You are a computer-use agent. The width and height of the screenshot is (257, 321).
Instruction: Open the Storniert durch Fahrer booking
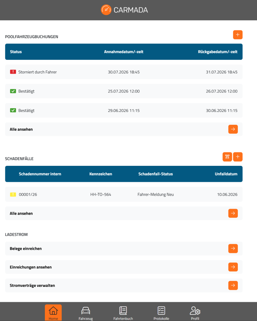[124, 72]
